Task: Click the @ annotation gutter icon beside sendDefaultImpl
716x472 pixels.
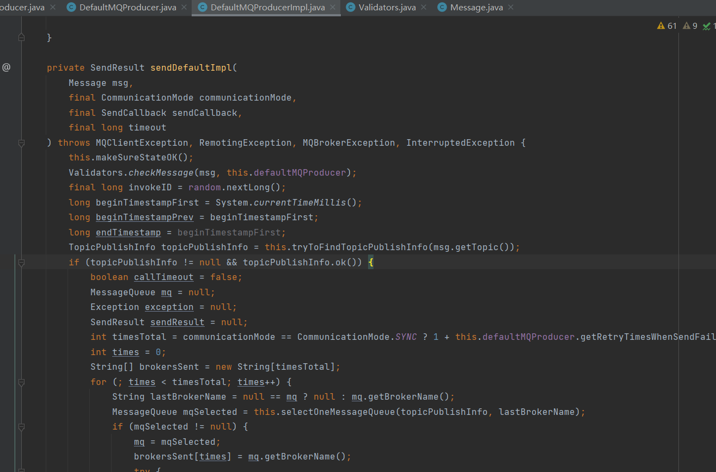Action: pyautogui.click(x=6, y=67)
